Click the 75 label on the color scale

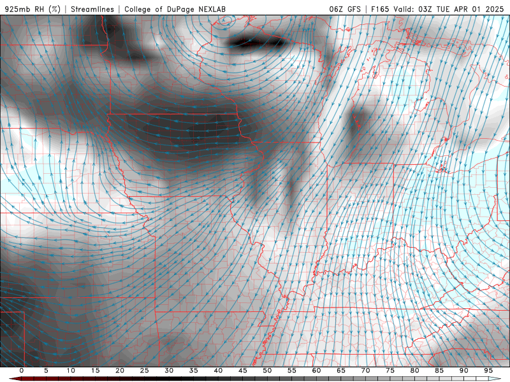coord(390,371)
